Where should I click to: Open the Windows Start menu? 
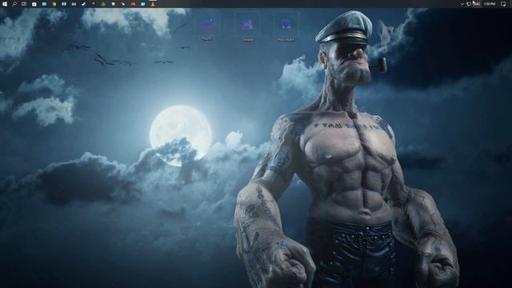pyautogui.click(x=5, y=4)
